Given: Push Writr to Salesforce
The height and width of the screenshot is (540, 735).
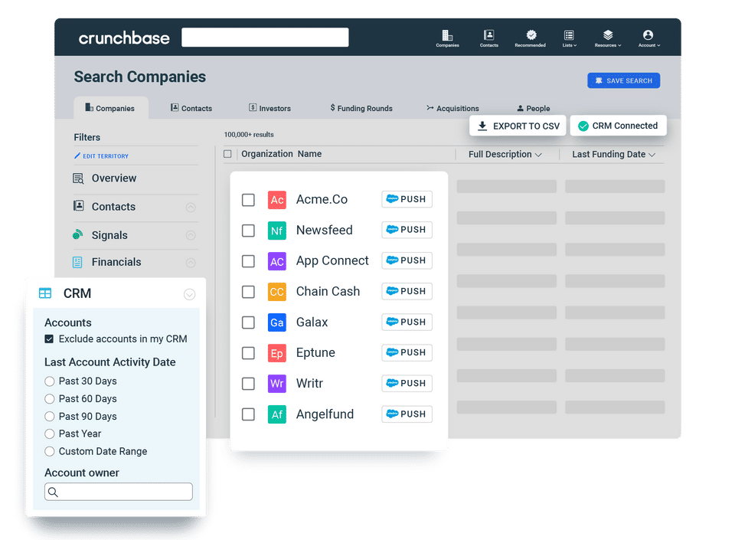Looking at the screenshot, I should (x=407, y=384).
